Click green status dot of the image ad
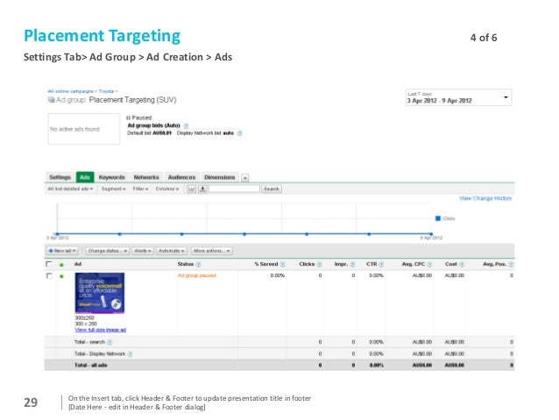 coord(61,276)
